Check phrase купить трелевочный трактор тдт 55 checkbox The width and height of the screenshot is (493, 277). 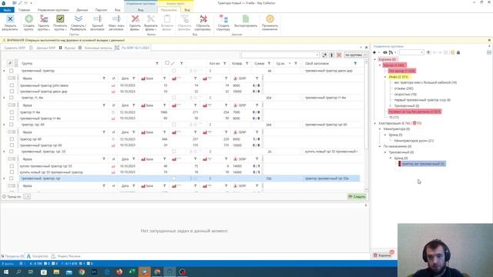12,166
